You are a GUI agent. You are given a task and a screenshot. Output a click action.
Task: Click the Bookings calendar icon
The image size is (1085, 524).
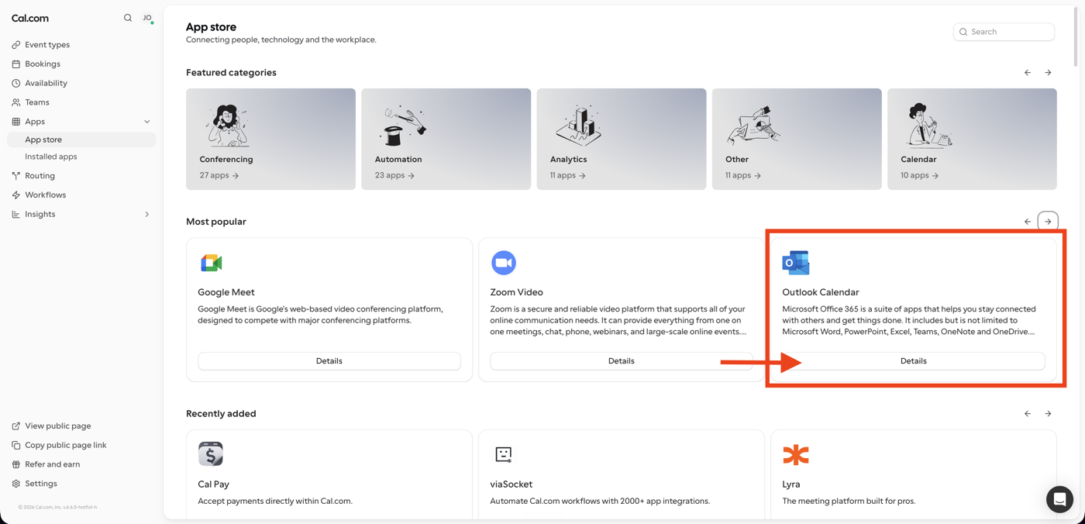pos(16,64)
